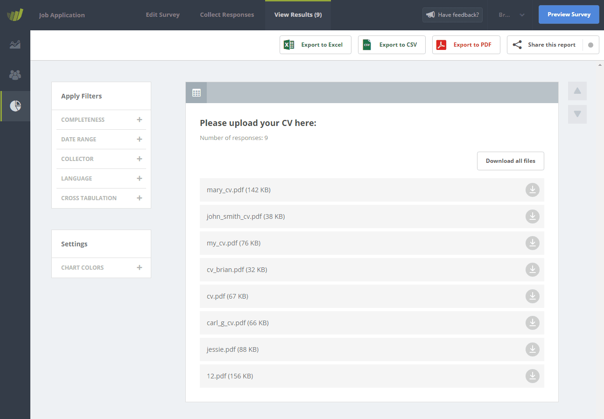Click the Number of responses: 9 text

[234, 138]
